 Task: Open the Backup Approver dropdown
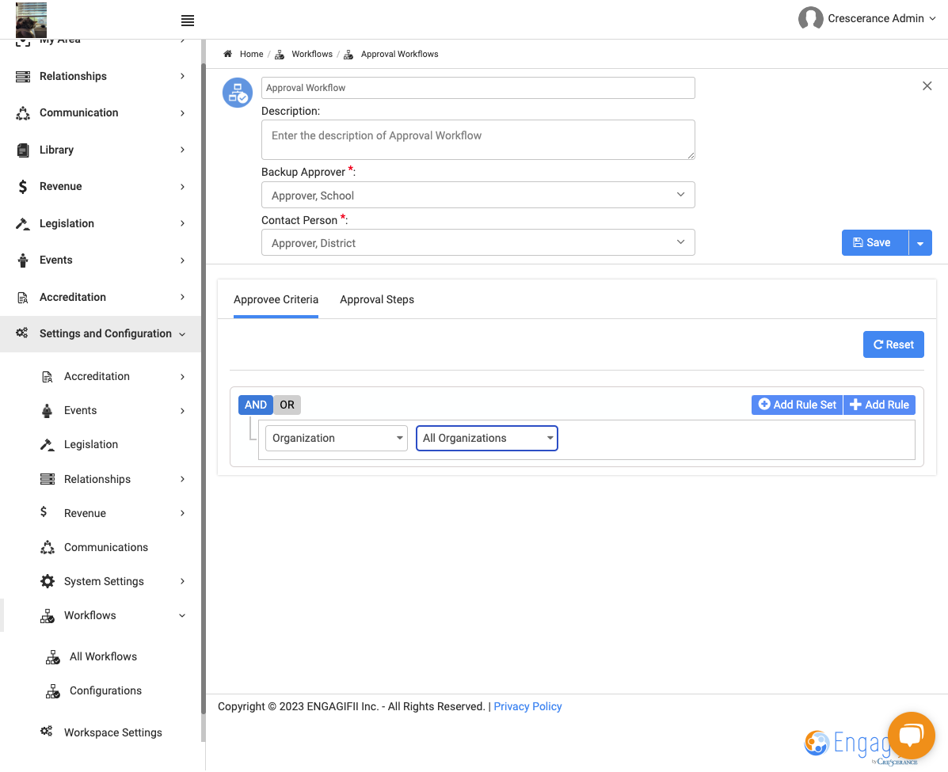coord(478,196)
